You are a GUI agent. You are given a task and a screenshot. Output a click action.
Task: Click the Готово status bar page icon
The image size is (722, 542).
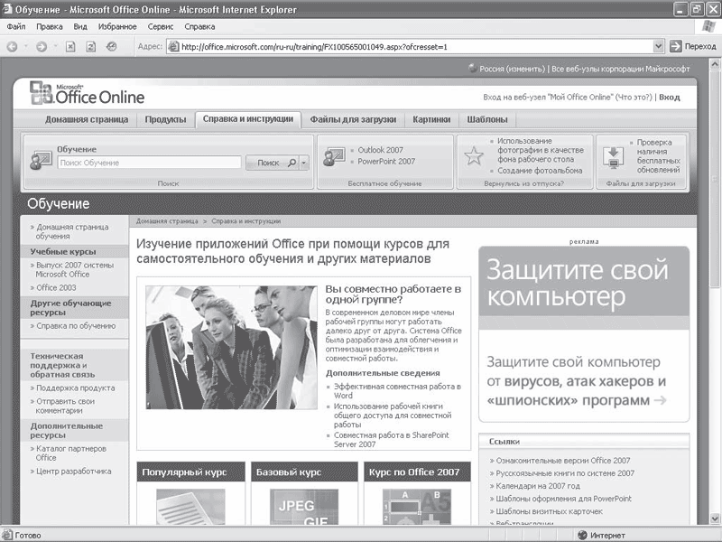point(7,535)
